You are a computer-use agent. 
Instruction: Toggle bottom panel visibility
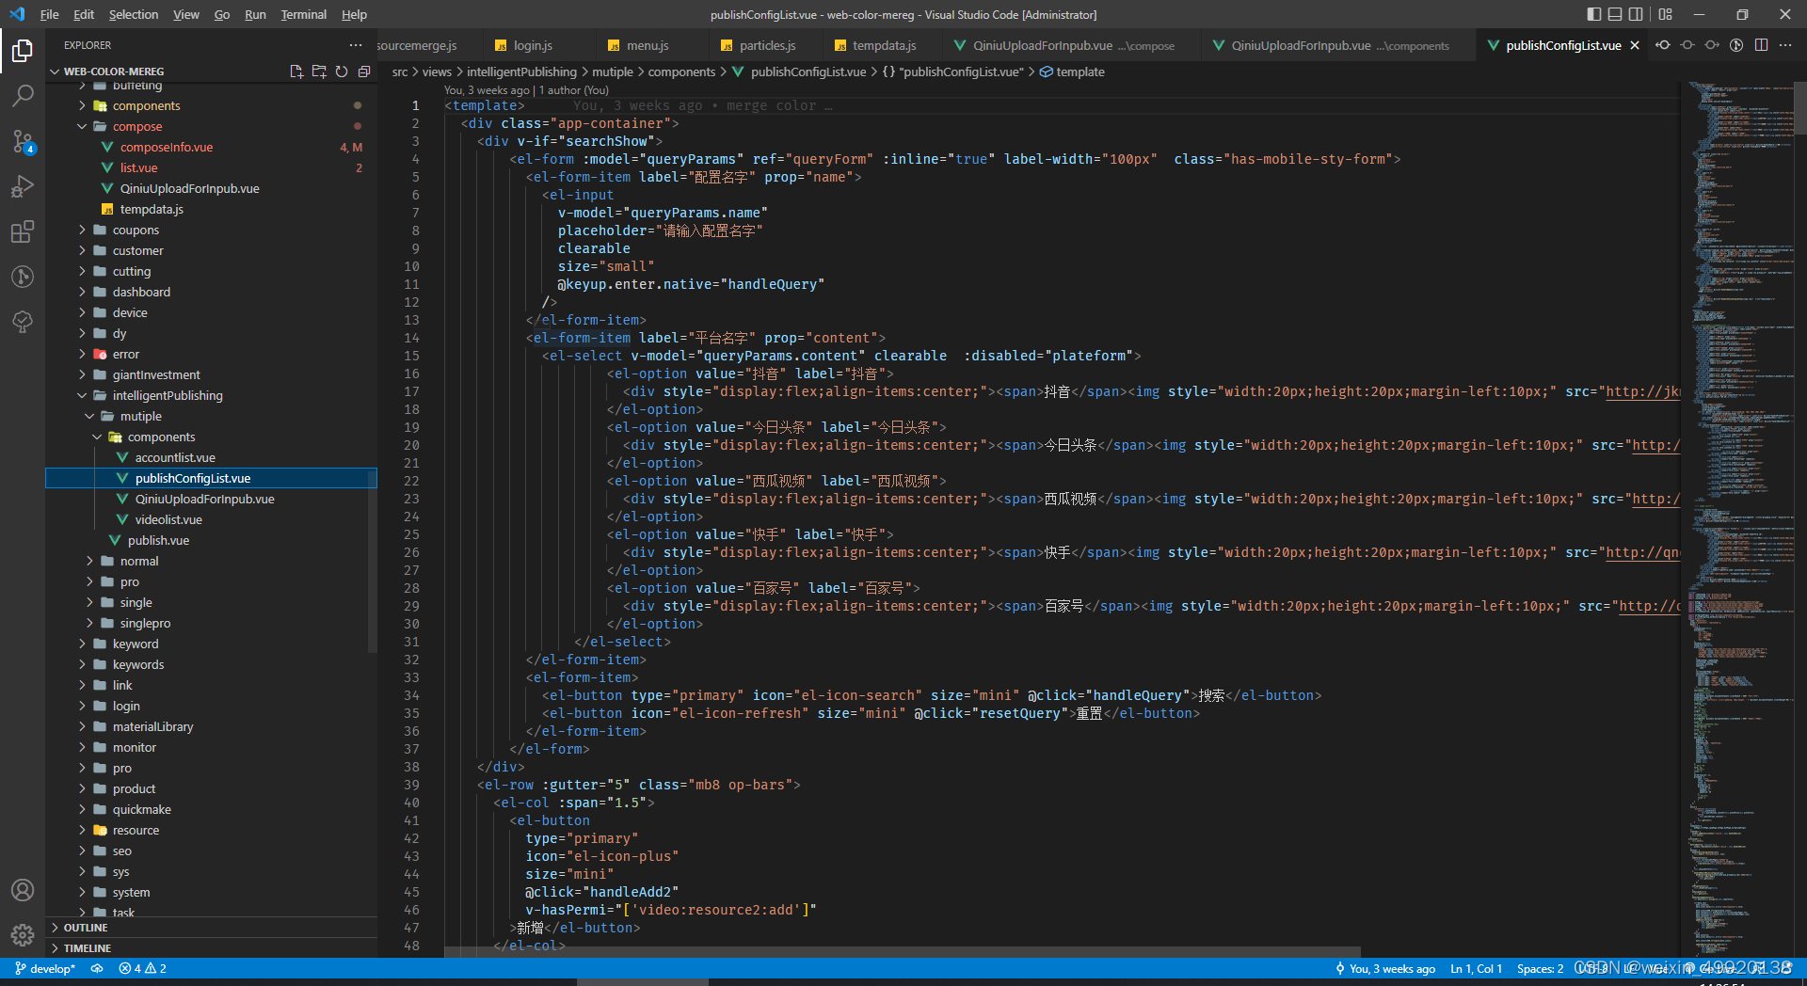1615,14
